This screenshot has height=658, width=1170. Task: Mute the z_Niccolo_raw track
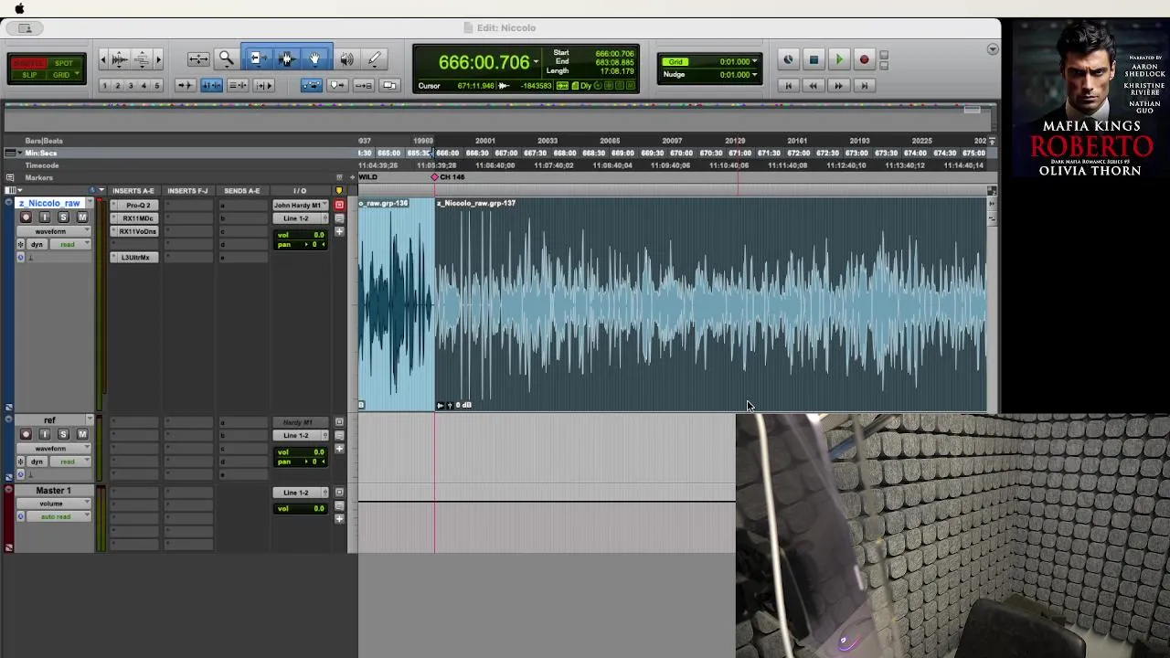pos(82,218)
